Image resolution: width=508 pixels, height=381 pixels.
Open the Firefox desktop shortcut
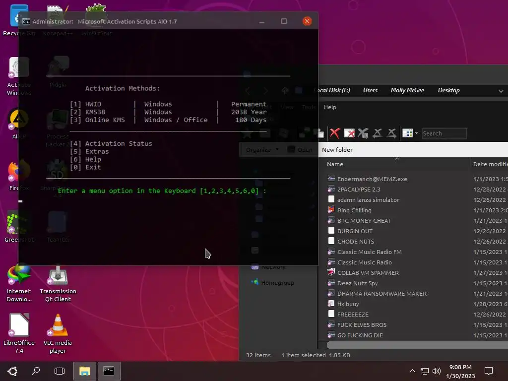click(x=19, y=175)
